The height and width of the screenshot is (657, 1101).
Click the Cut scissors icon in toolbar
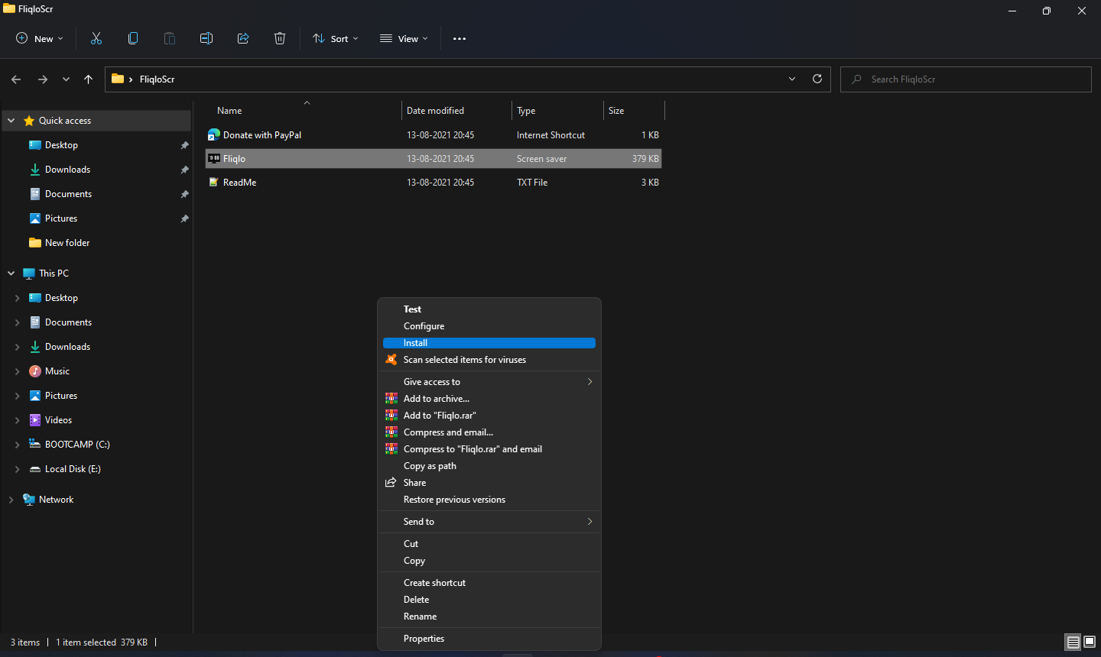coord(96,38)
